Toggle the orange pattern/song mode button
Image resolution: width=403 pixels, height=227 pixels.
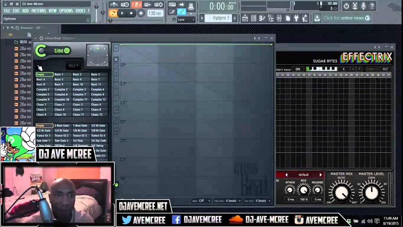coord(113,13)
